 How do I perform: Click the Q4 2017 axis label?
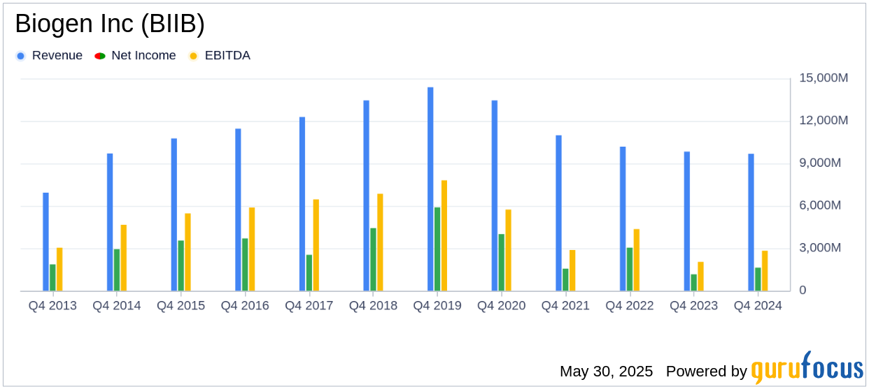tap(309, 306)
